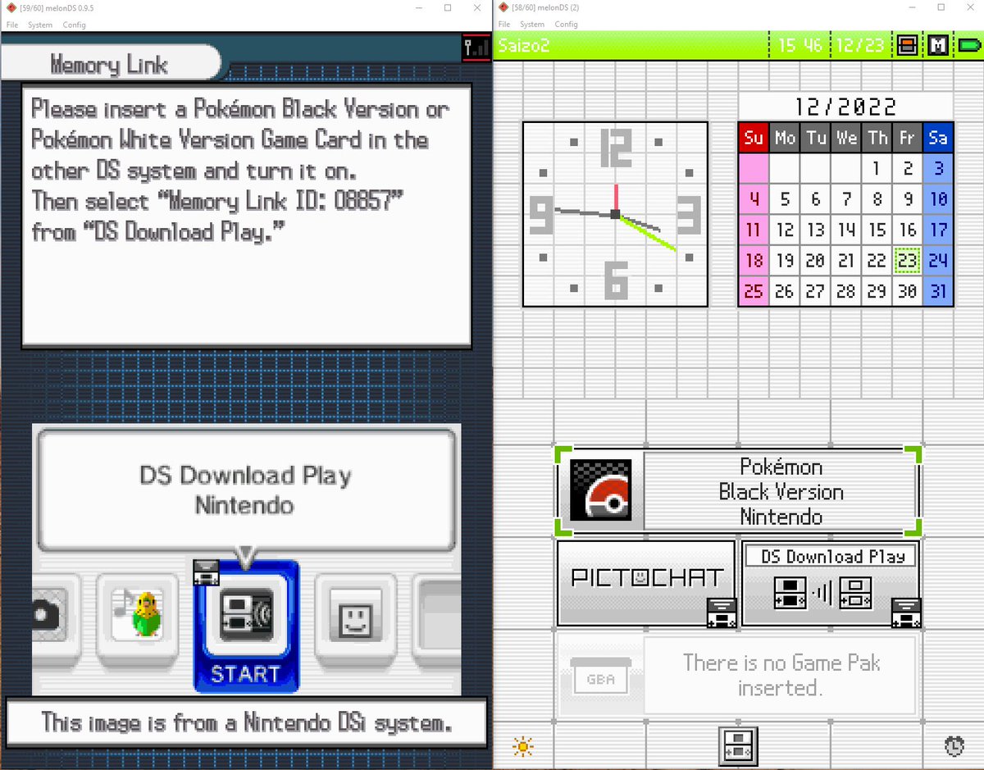Click the wireless DS icon on Download Play button

point(906,613)
